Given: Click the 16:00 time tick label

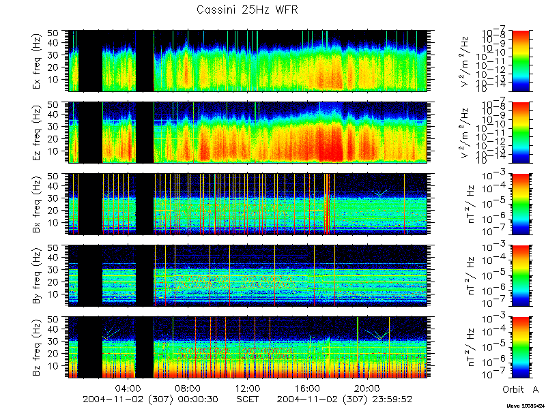Looking at the screenshot, I should tap(307, 388).
